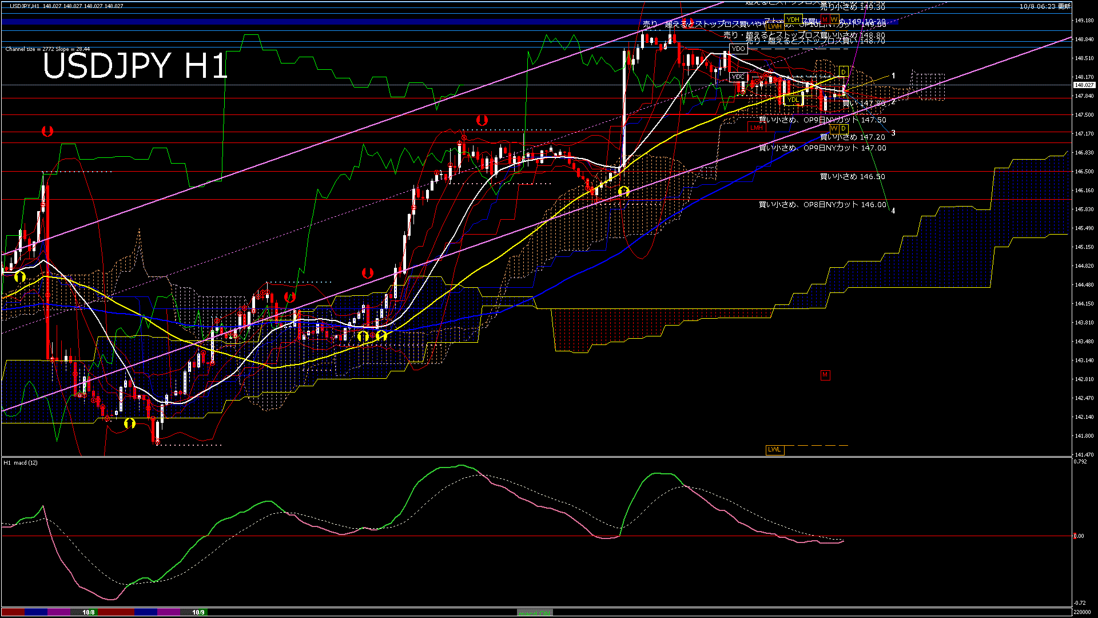Select the current price label 148.027
The image size is (1098, 618).
pyautogui.click(x=1084, y=85)
